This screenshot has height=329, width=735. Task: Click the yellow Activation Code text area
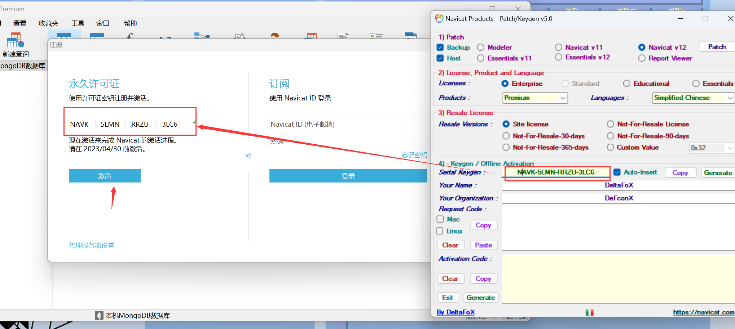point(619,279)
